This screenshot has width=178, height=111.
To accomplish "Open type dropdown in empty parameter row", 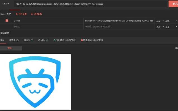I will (x=171, y=27).
